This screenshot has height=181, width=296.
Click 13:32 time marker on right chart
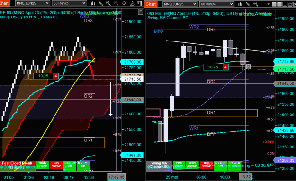pos(246,177)
